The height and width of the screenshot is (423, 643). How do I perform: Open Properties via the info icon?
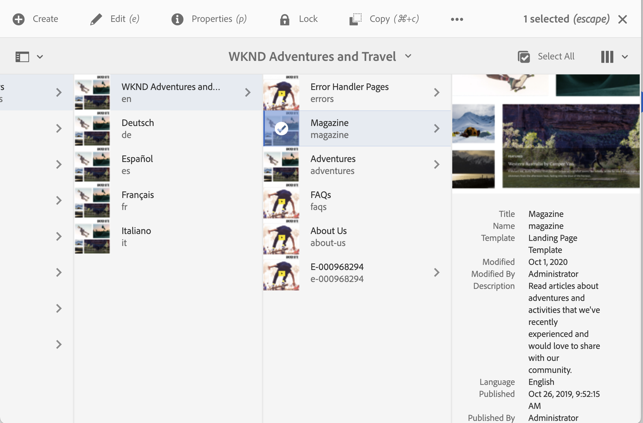[x=177, y=19]
